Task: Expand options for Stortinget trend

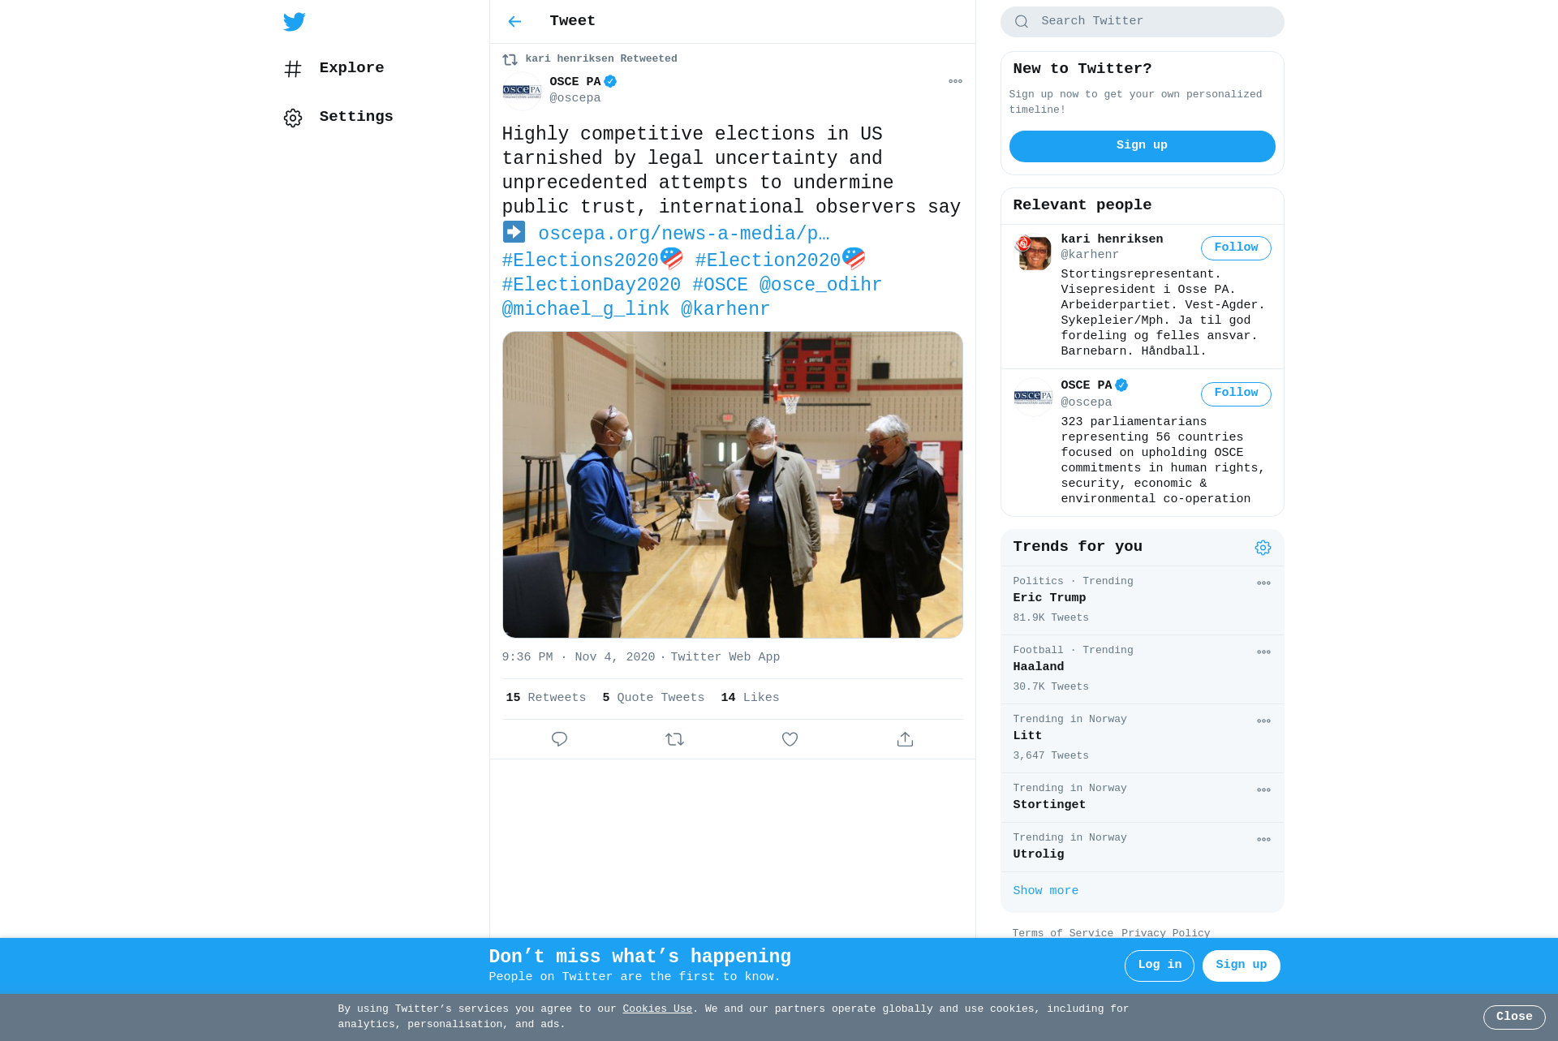Action: (x=1263, y=790)
